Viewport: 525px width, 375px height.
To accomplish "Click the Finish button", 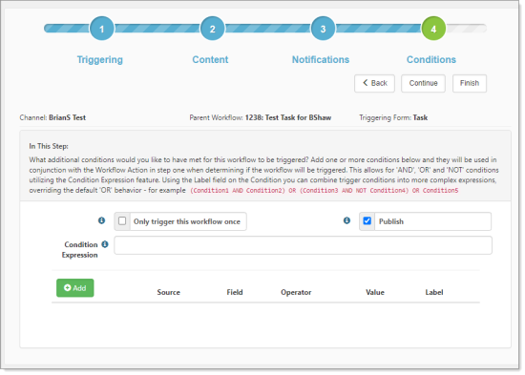I will (470, 83).
